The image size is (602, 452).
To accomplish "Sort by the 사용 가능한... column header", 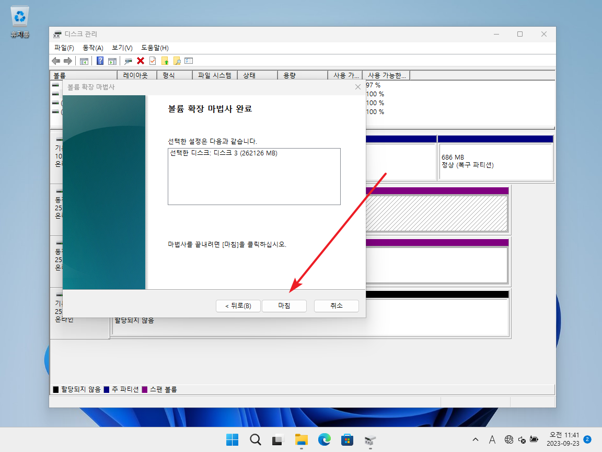I will tap(386, 75).
